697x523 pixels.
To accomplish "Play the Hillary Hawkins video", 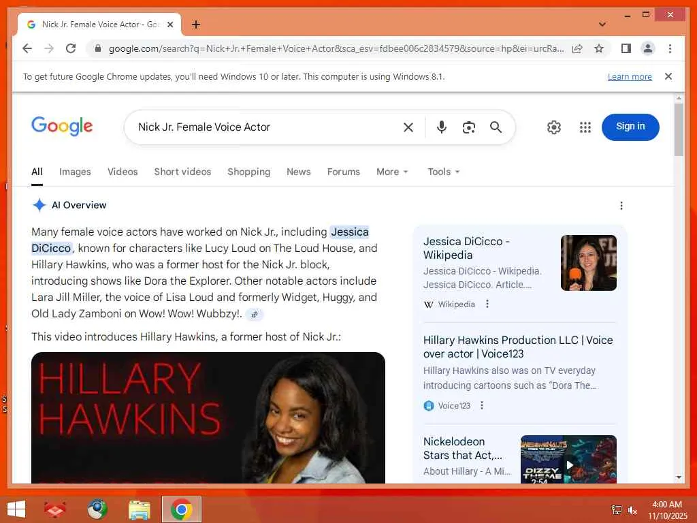I will [x=208, y=417].
